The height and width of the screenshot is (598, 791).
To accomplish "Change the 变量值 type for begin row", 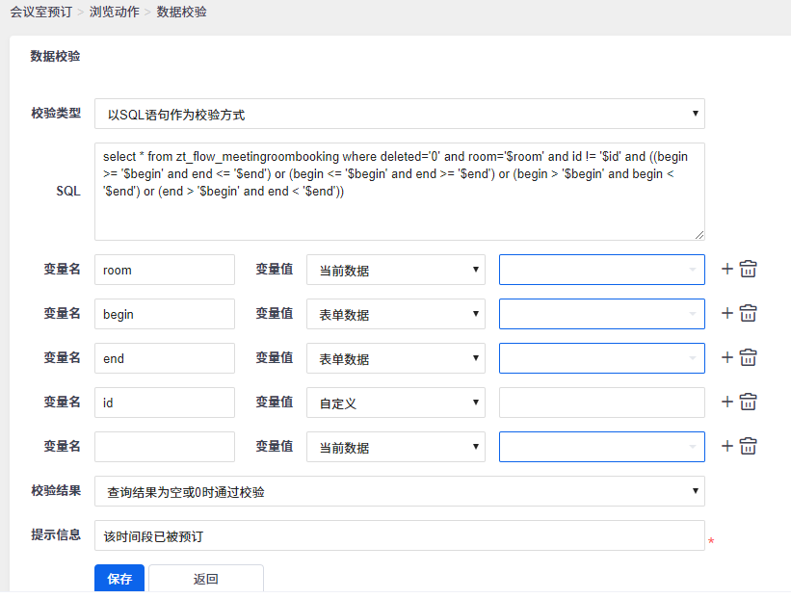I will click(x=395, y=314).
